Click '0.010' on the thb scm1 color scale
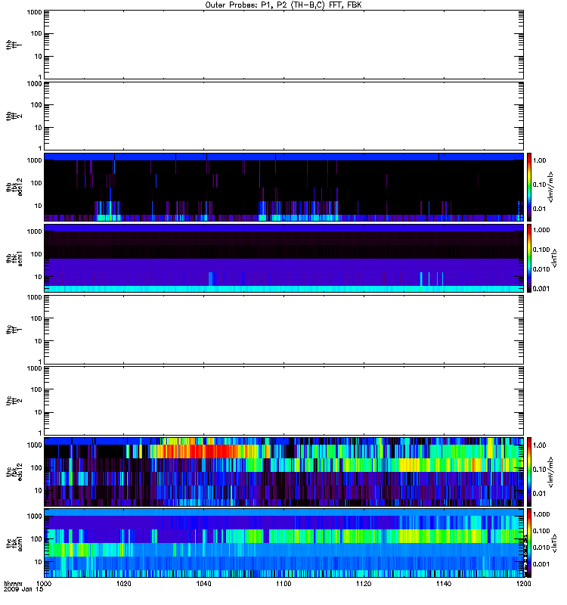The height and width of the screenshot is (605, 567). pos(541,269)
